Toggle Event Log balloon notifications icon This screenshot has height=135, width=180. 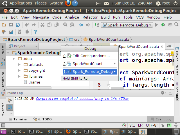pyautogui.click(x=10, y=107)
